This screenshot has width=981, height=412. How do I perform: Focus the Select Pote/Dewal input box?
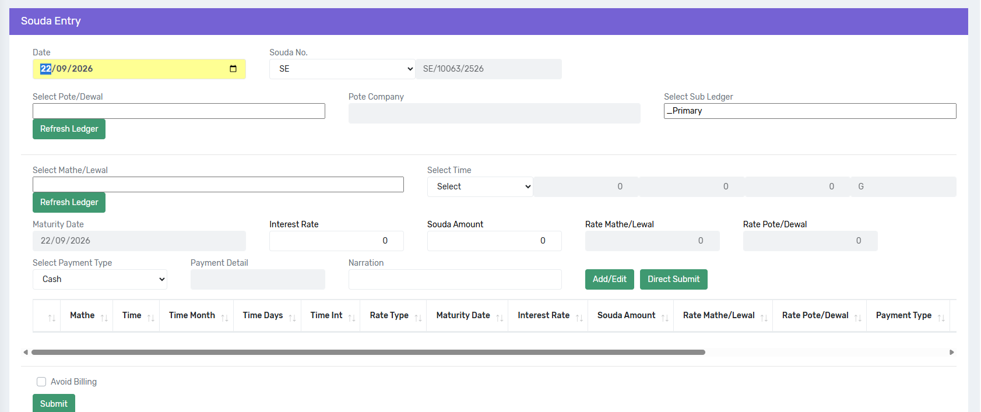[179, 111]
